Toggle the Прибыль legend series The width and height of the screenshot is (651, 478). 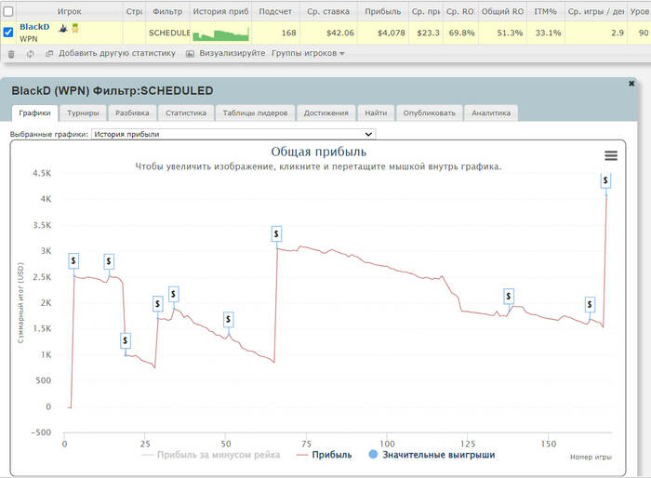pos(325,455)
